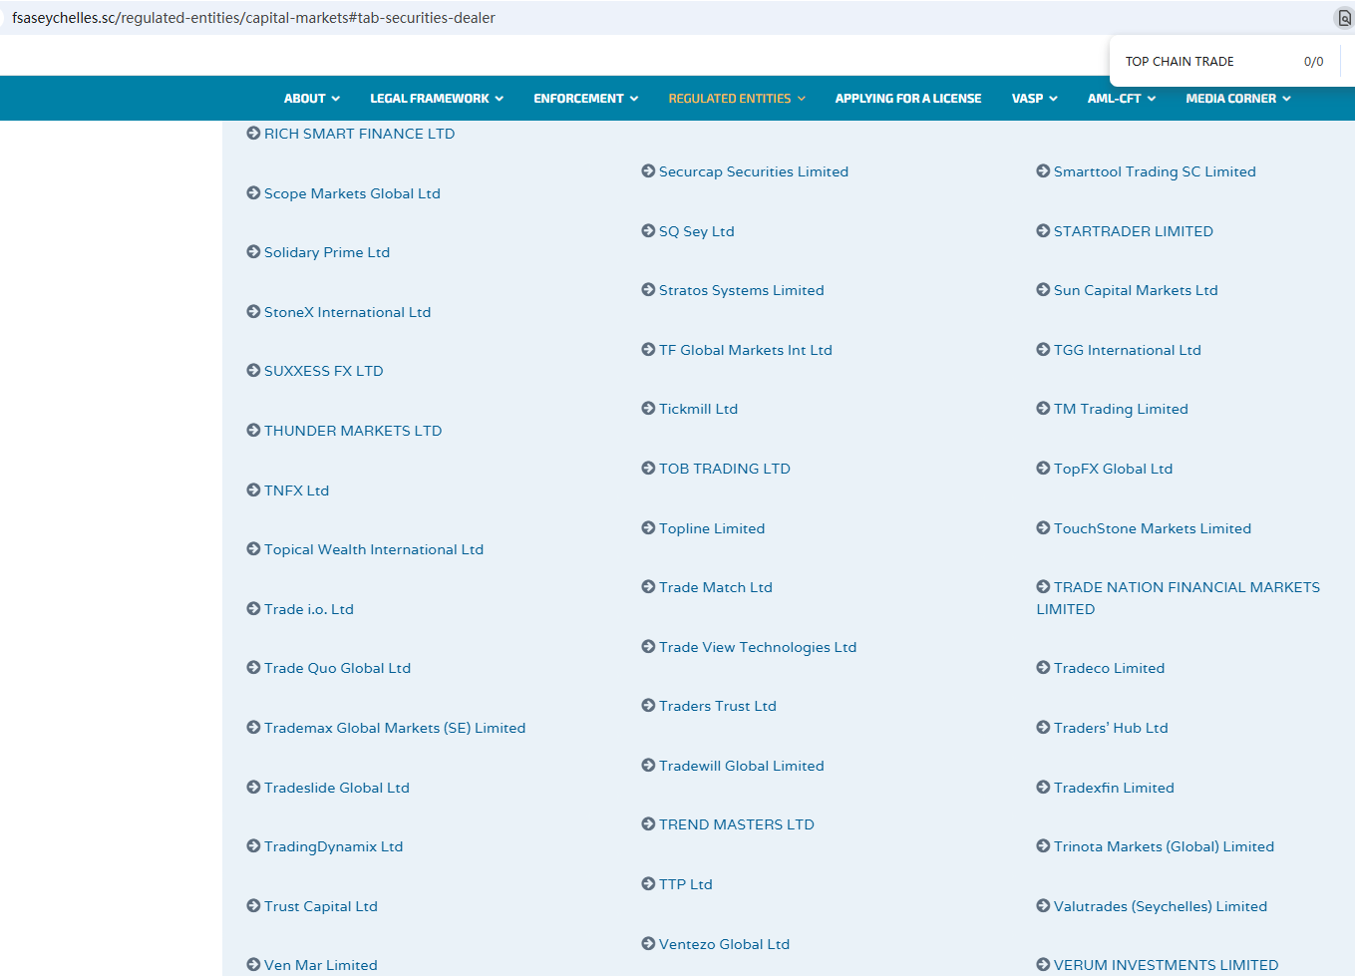Screen dimensions: 1355x976
Task: Click the arrow icon next to Tickmill Ltd
Action: pos(648,408)
